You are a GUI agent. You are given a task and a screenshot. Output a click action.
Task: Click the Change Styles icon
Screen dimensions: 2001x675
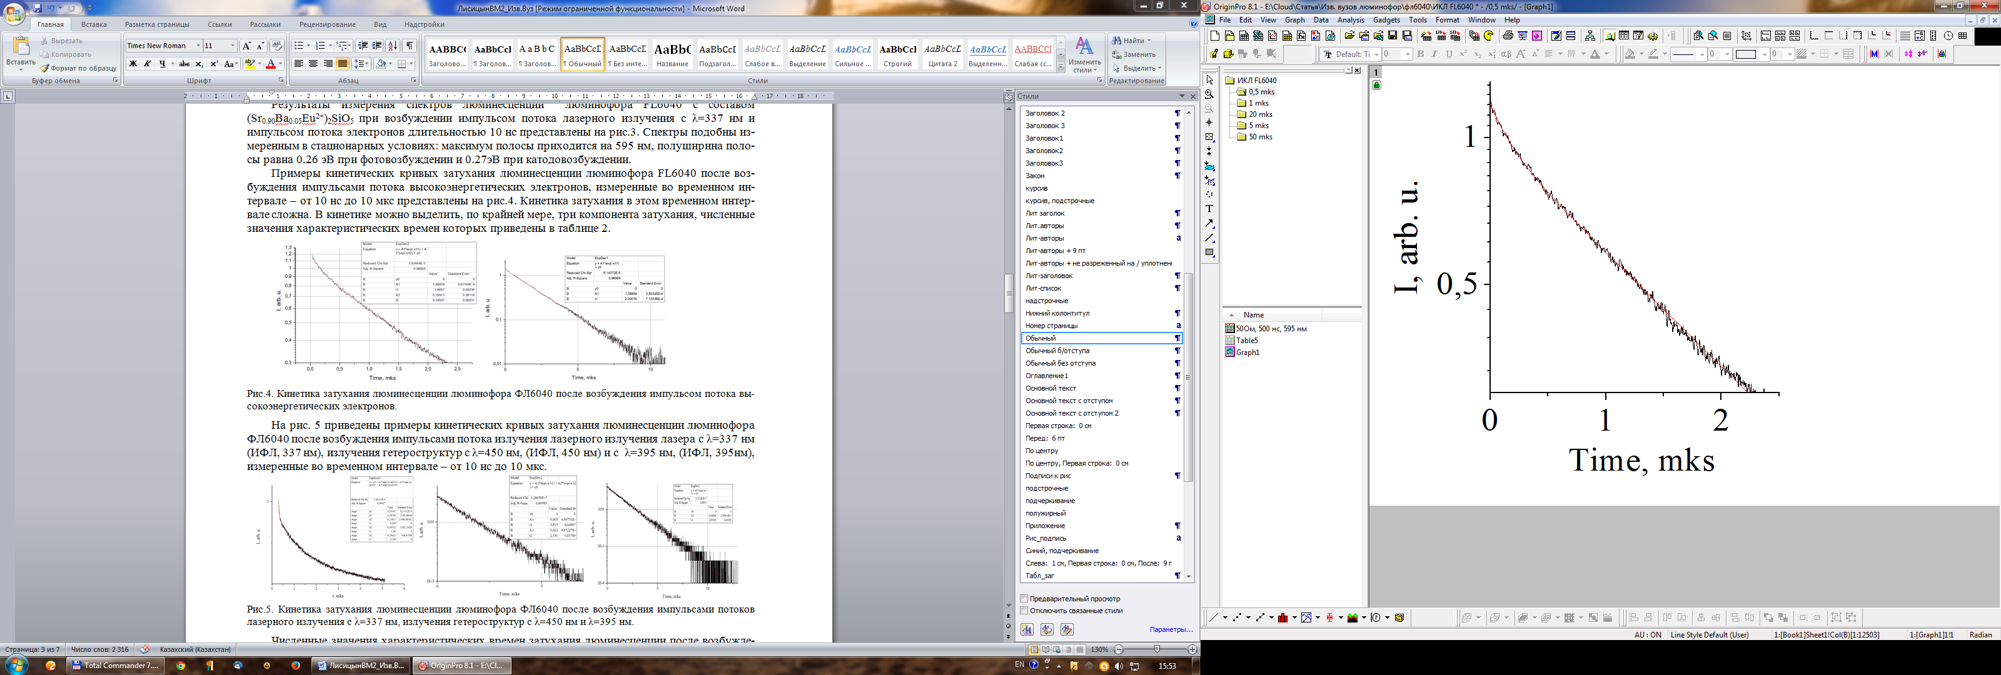[1084, 54]
